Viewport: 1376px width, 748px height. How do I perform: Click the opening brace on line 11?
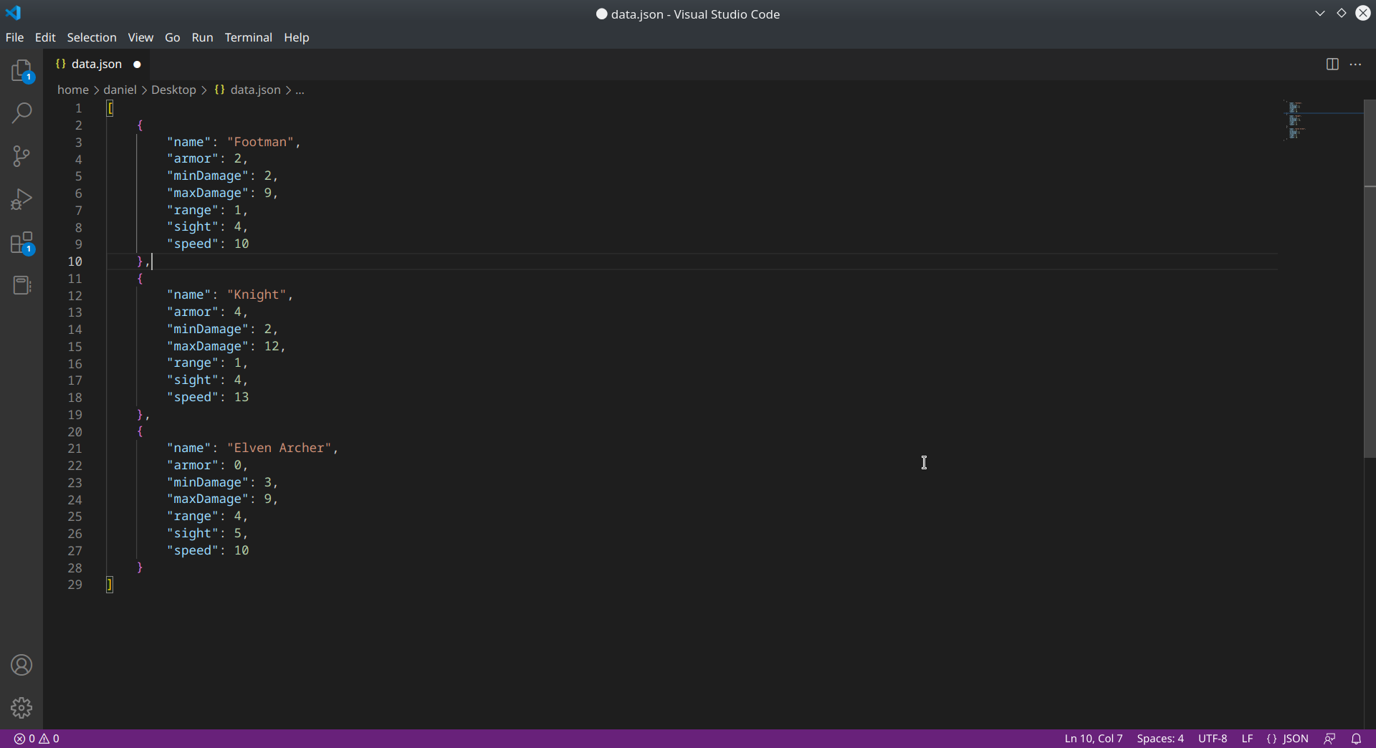140,278
